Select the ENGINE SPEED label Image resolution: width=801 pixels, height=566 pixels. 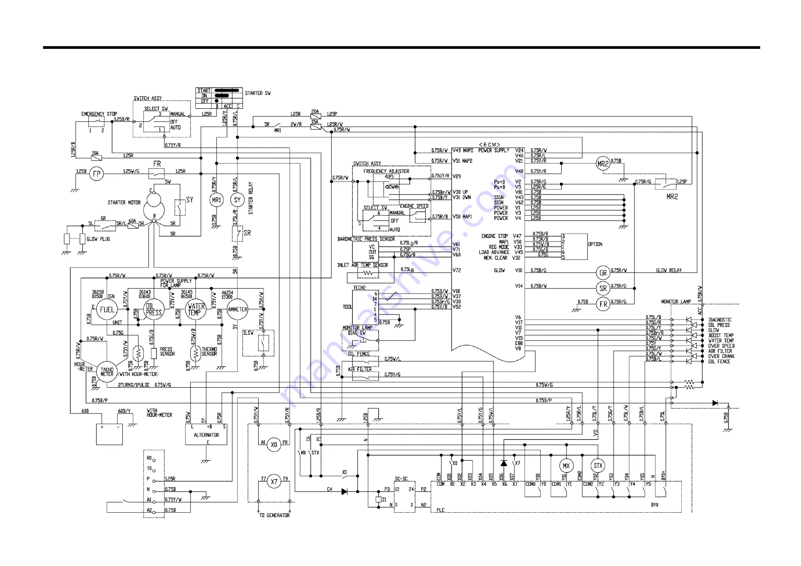pyautogui.click(x=414, y=206)
